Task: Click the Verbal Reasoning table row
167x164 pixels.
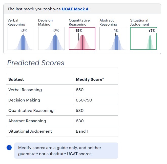Action: pos(62,90)
